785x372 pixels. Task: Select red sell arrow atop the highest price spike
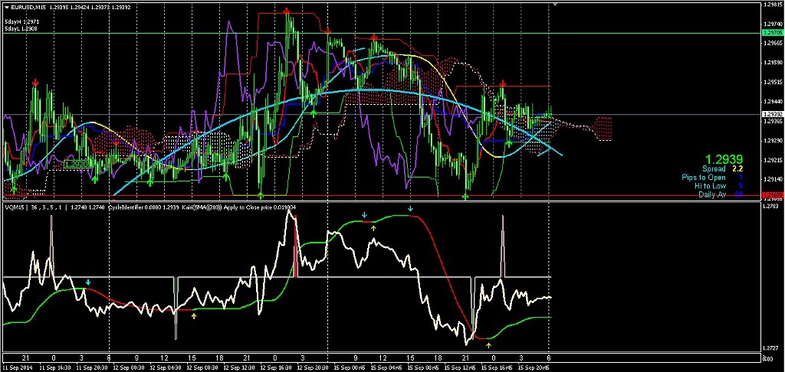pos(286,11)
